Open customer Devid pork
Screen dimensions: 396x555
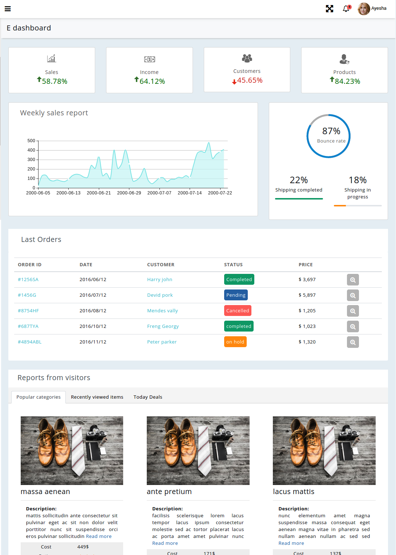click(160, 295)
